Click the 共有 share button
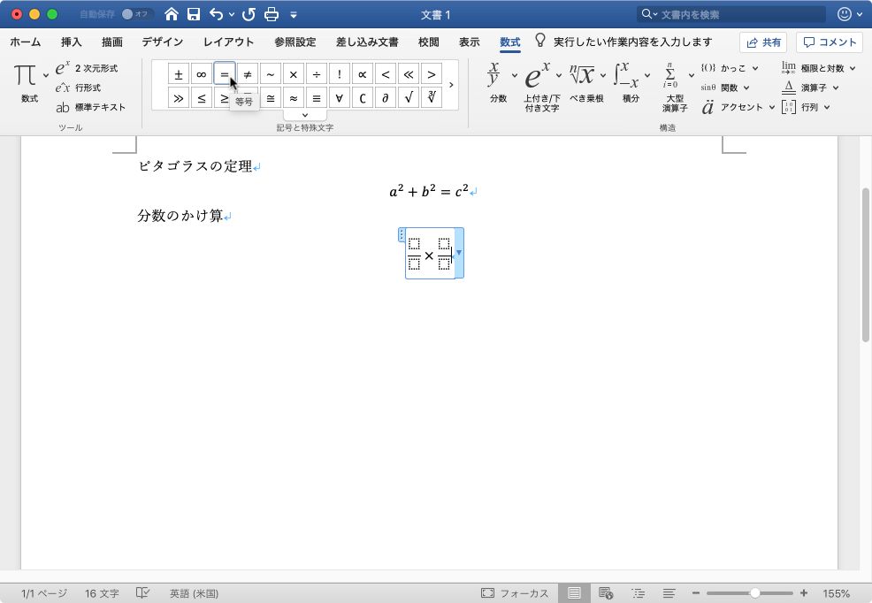 [763, 42]
